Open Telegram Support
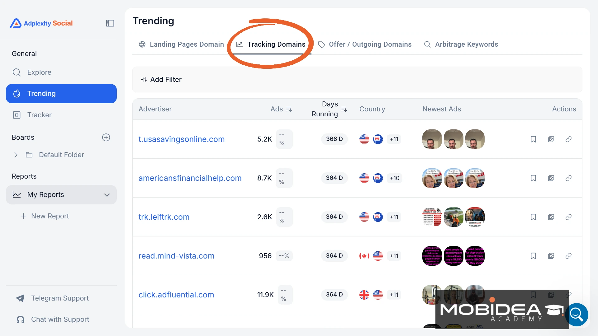598x336 pixels. pos(53,298)
